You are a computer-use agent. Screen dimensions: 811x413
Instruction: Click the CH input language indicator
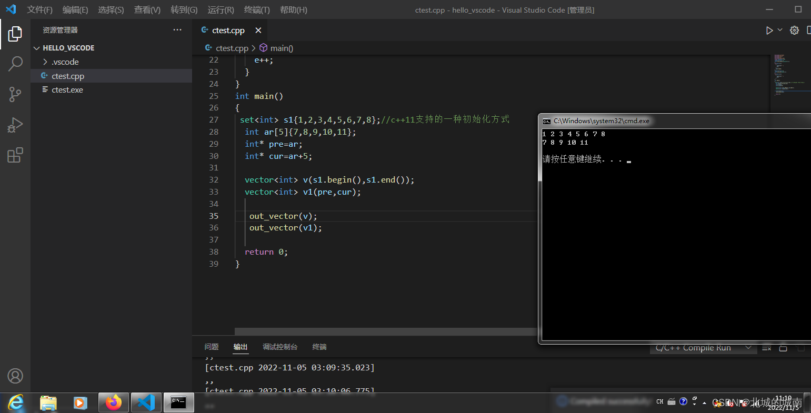click(659, 402)
